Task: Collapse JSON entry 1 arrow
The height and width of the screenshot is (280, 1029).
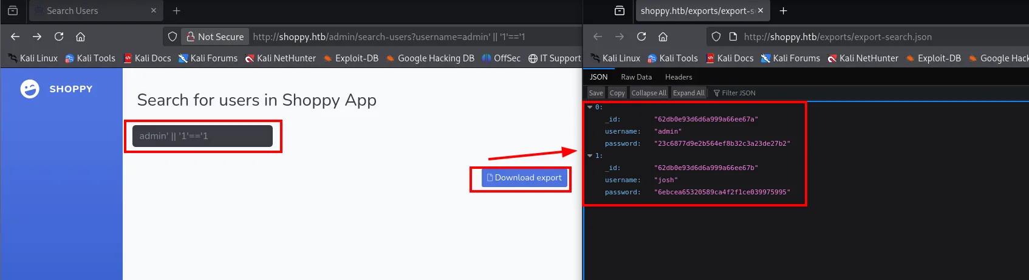Action: click(x=590, y=155)
